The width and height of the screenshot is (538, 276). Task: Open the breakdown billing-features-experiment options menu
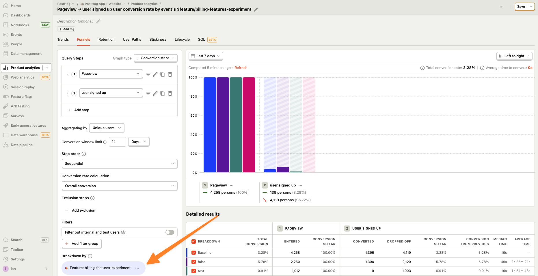(137, 268)
